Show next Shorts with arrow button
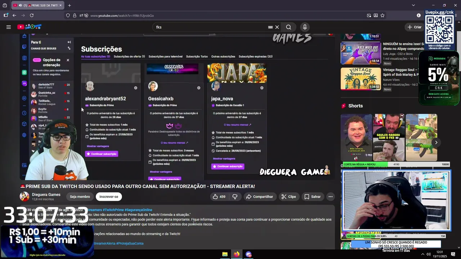 pos(436,142)
